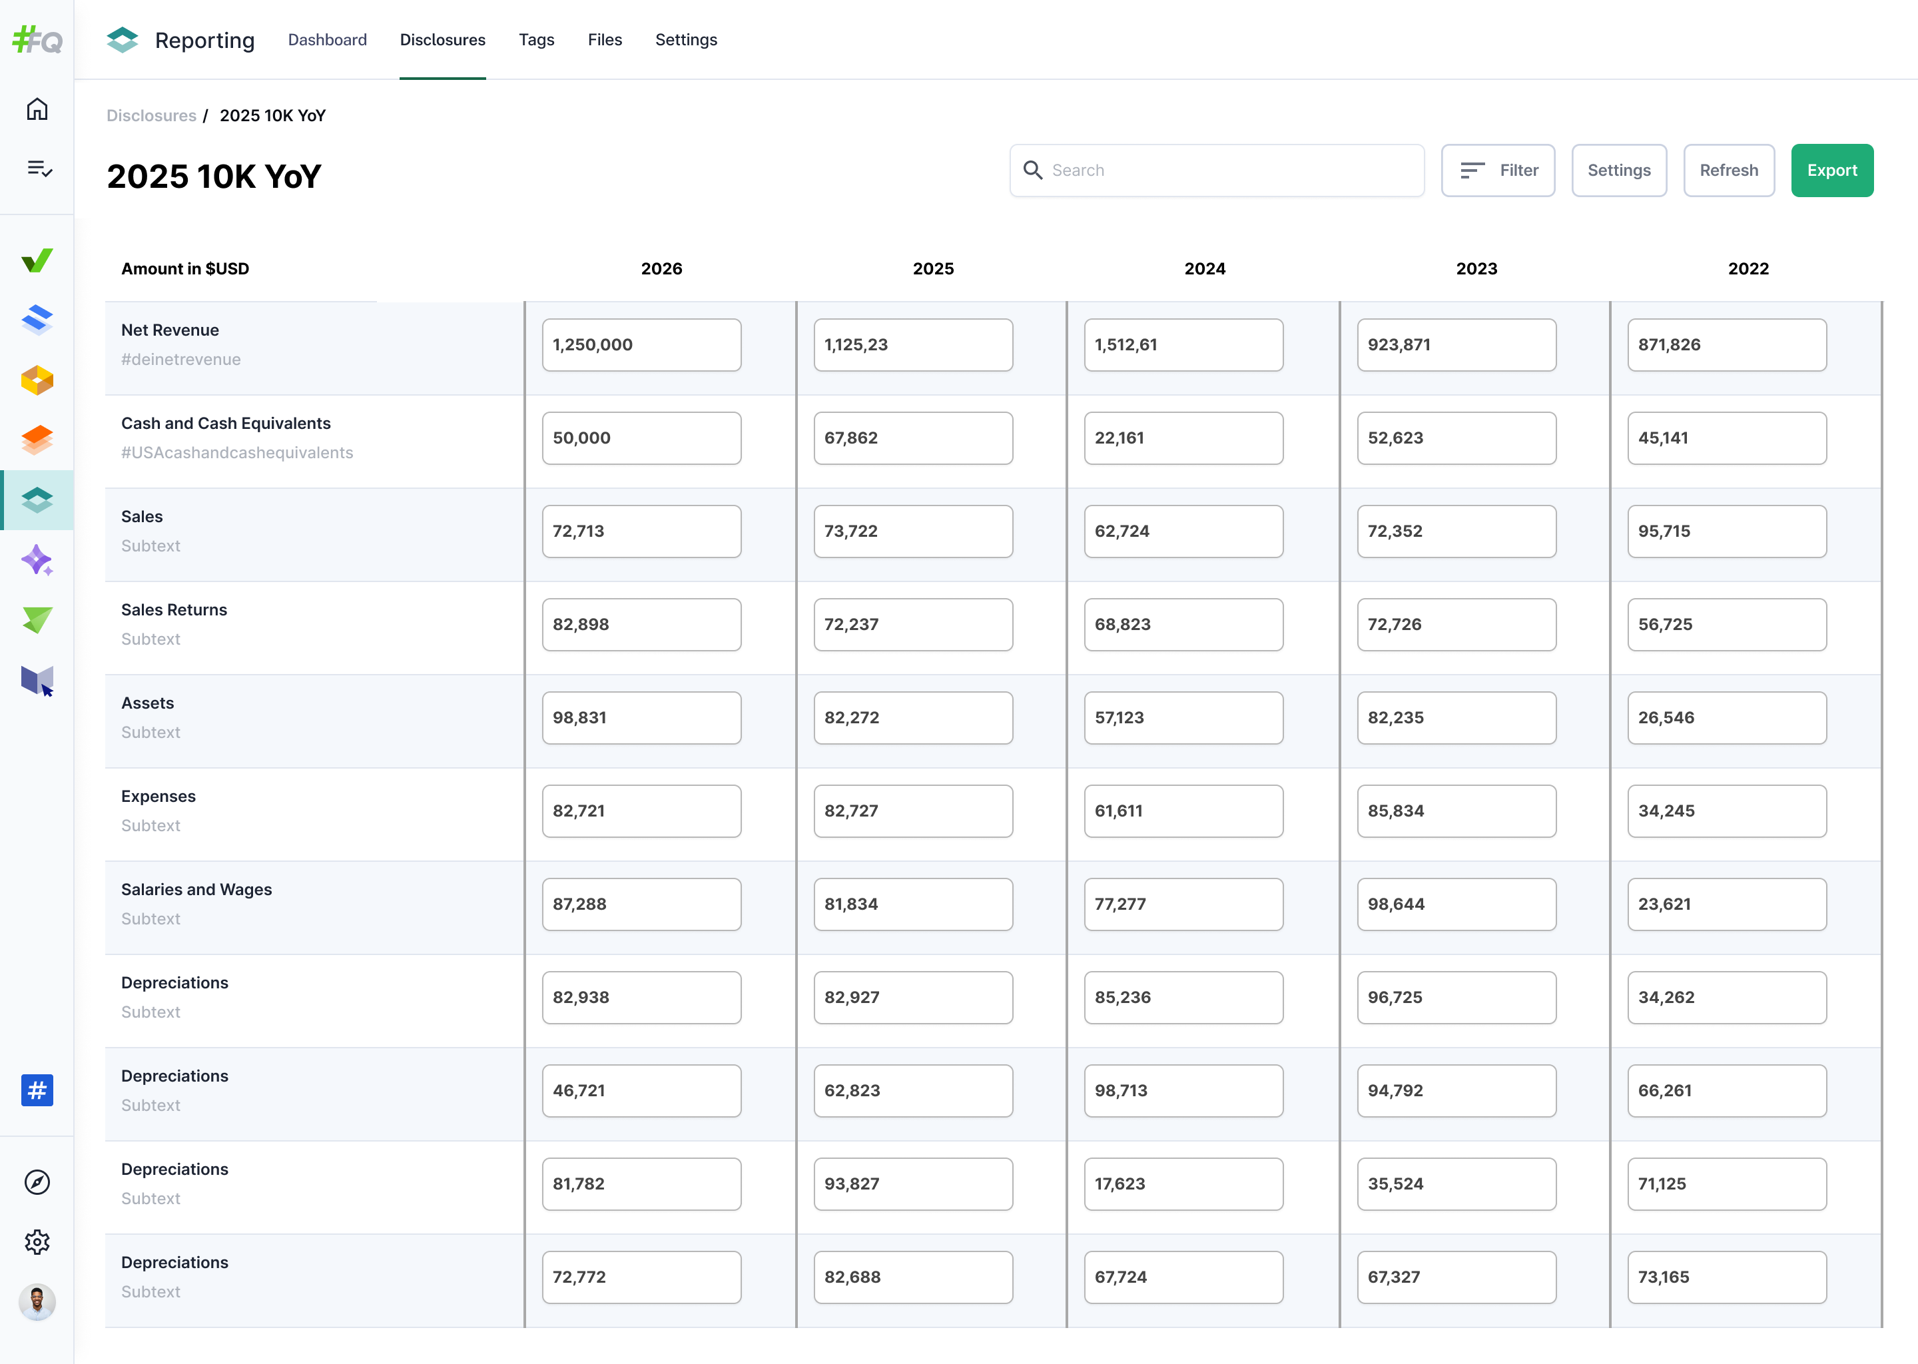
Task: Open the compass explore icon
Action: 37,1182
